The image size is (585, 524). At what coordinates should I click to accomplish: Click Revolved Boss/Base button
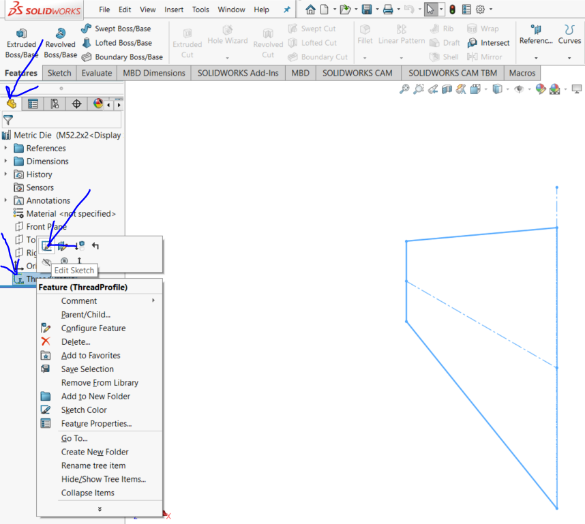tap(60, 43)
